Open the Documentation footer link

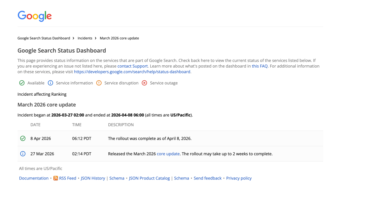coord(34,178)
